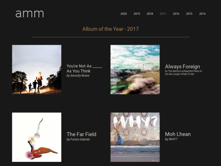Screen dimensions: 221x166
Task: Open the Always Foreign title link
Action: (183, 66)
